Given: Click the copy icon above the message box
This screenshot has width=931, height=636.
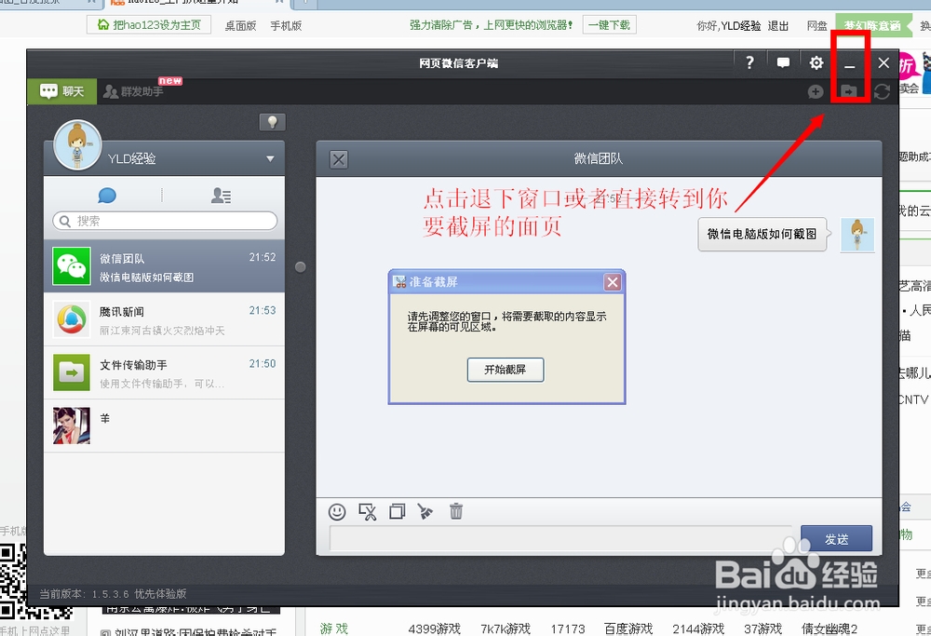Looking at the screenshot, I should pos(398,511).
